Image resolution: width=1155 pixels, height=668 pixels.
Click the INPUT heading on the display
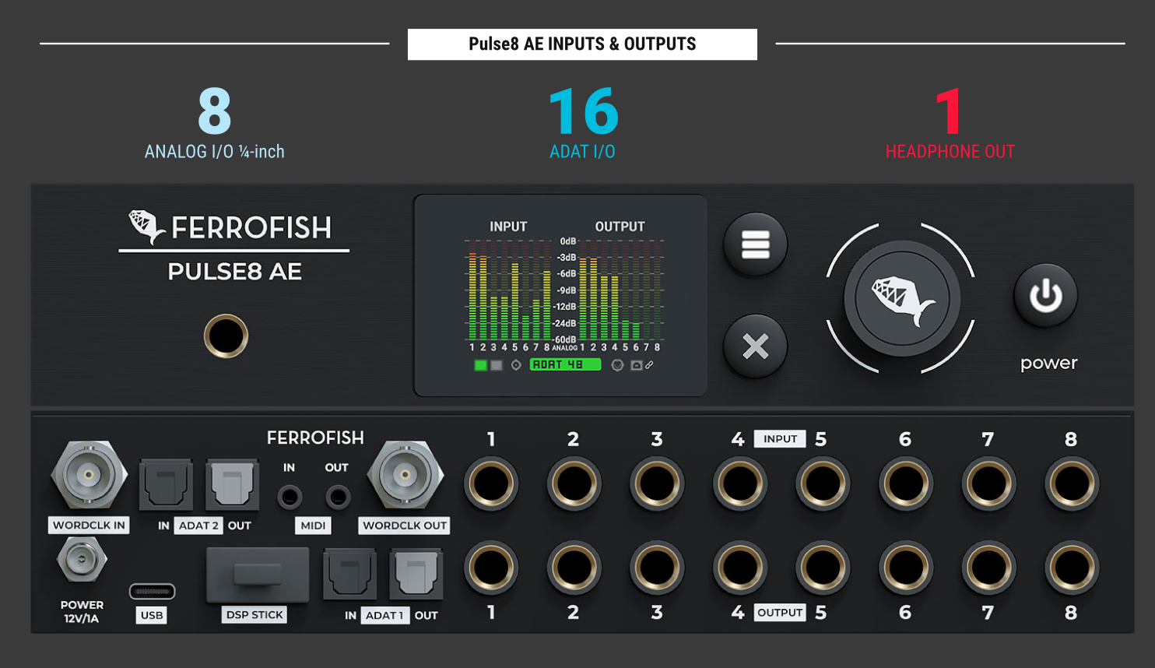click(x=508, y=227)
